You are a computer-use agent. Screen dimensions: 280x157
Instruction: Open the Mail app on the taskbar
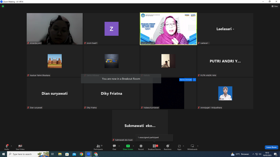[x=74, y=154]
